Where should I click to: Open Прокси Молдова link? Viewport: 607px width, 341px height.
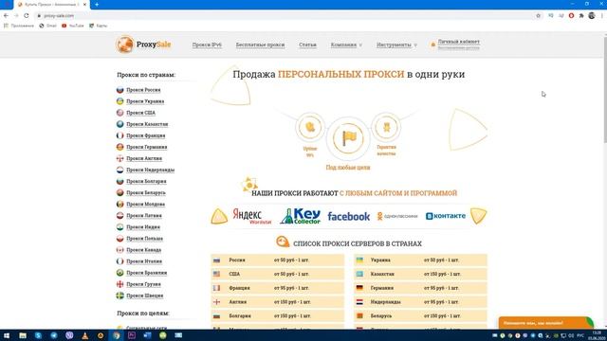click(x=145, y=205)
